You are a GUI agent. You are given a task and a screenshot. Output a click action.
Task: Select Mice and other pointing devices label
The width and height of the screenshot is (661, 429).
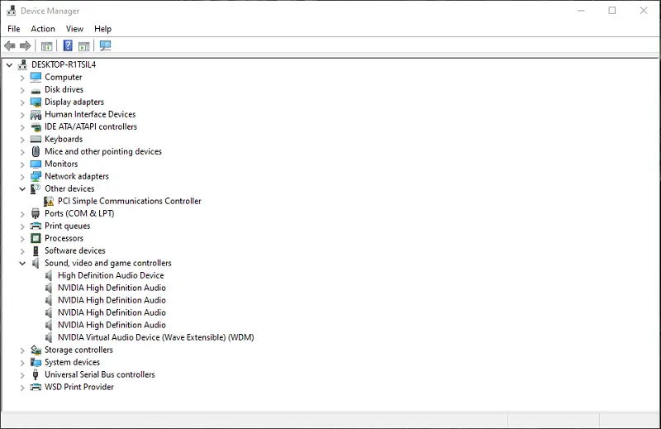pyautogui.click(x=103, y=151)
